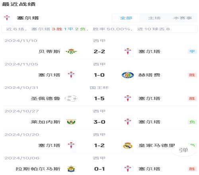The width and height of the screenshot is (199, 175).
Task: Click the 圣佩德鲁 placeholder football icon
Action: click(x=71, y=98)
